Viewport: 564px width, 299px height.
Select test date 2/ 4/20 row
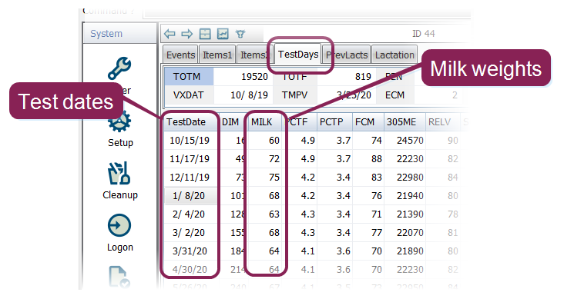(x=190, y=214)
